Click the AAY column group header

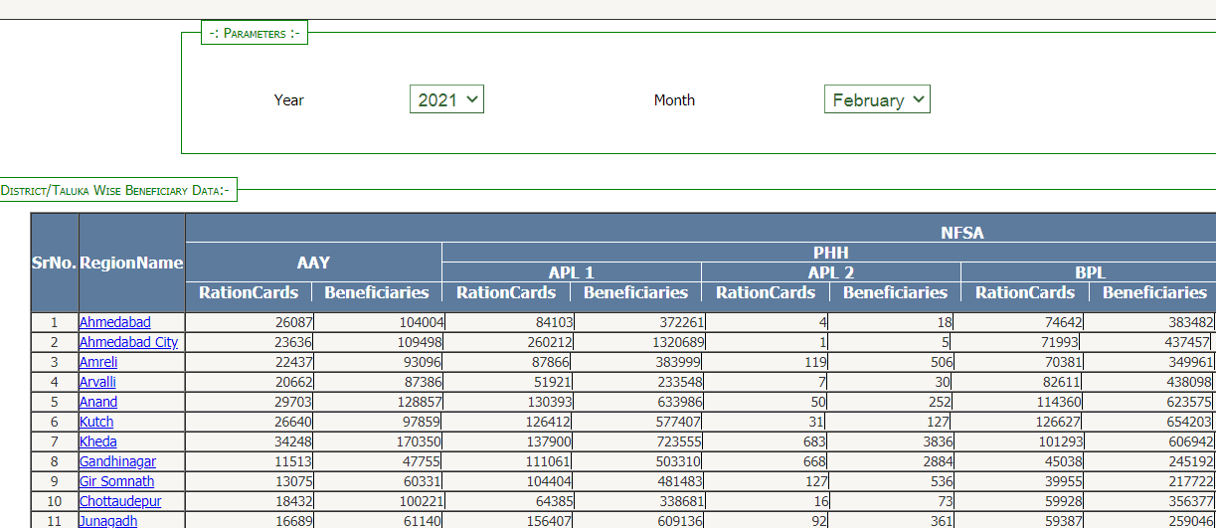point(313,263)
